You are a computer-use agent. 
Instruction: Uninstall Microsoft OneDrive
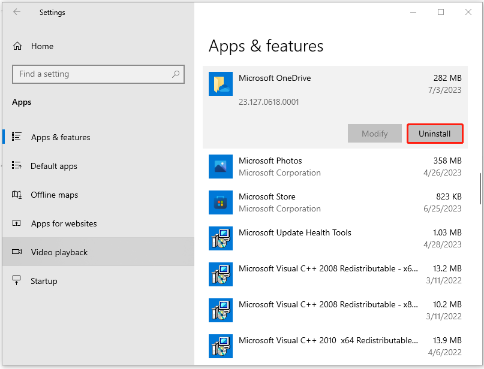pos(435,134)
